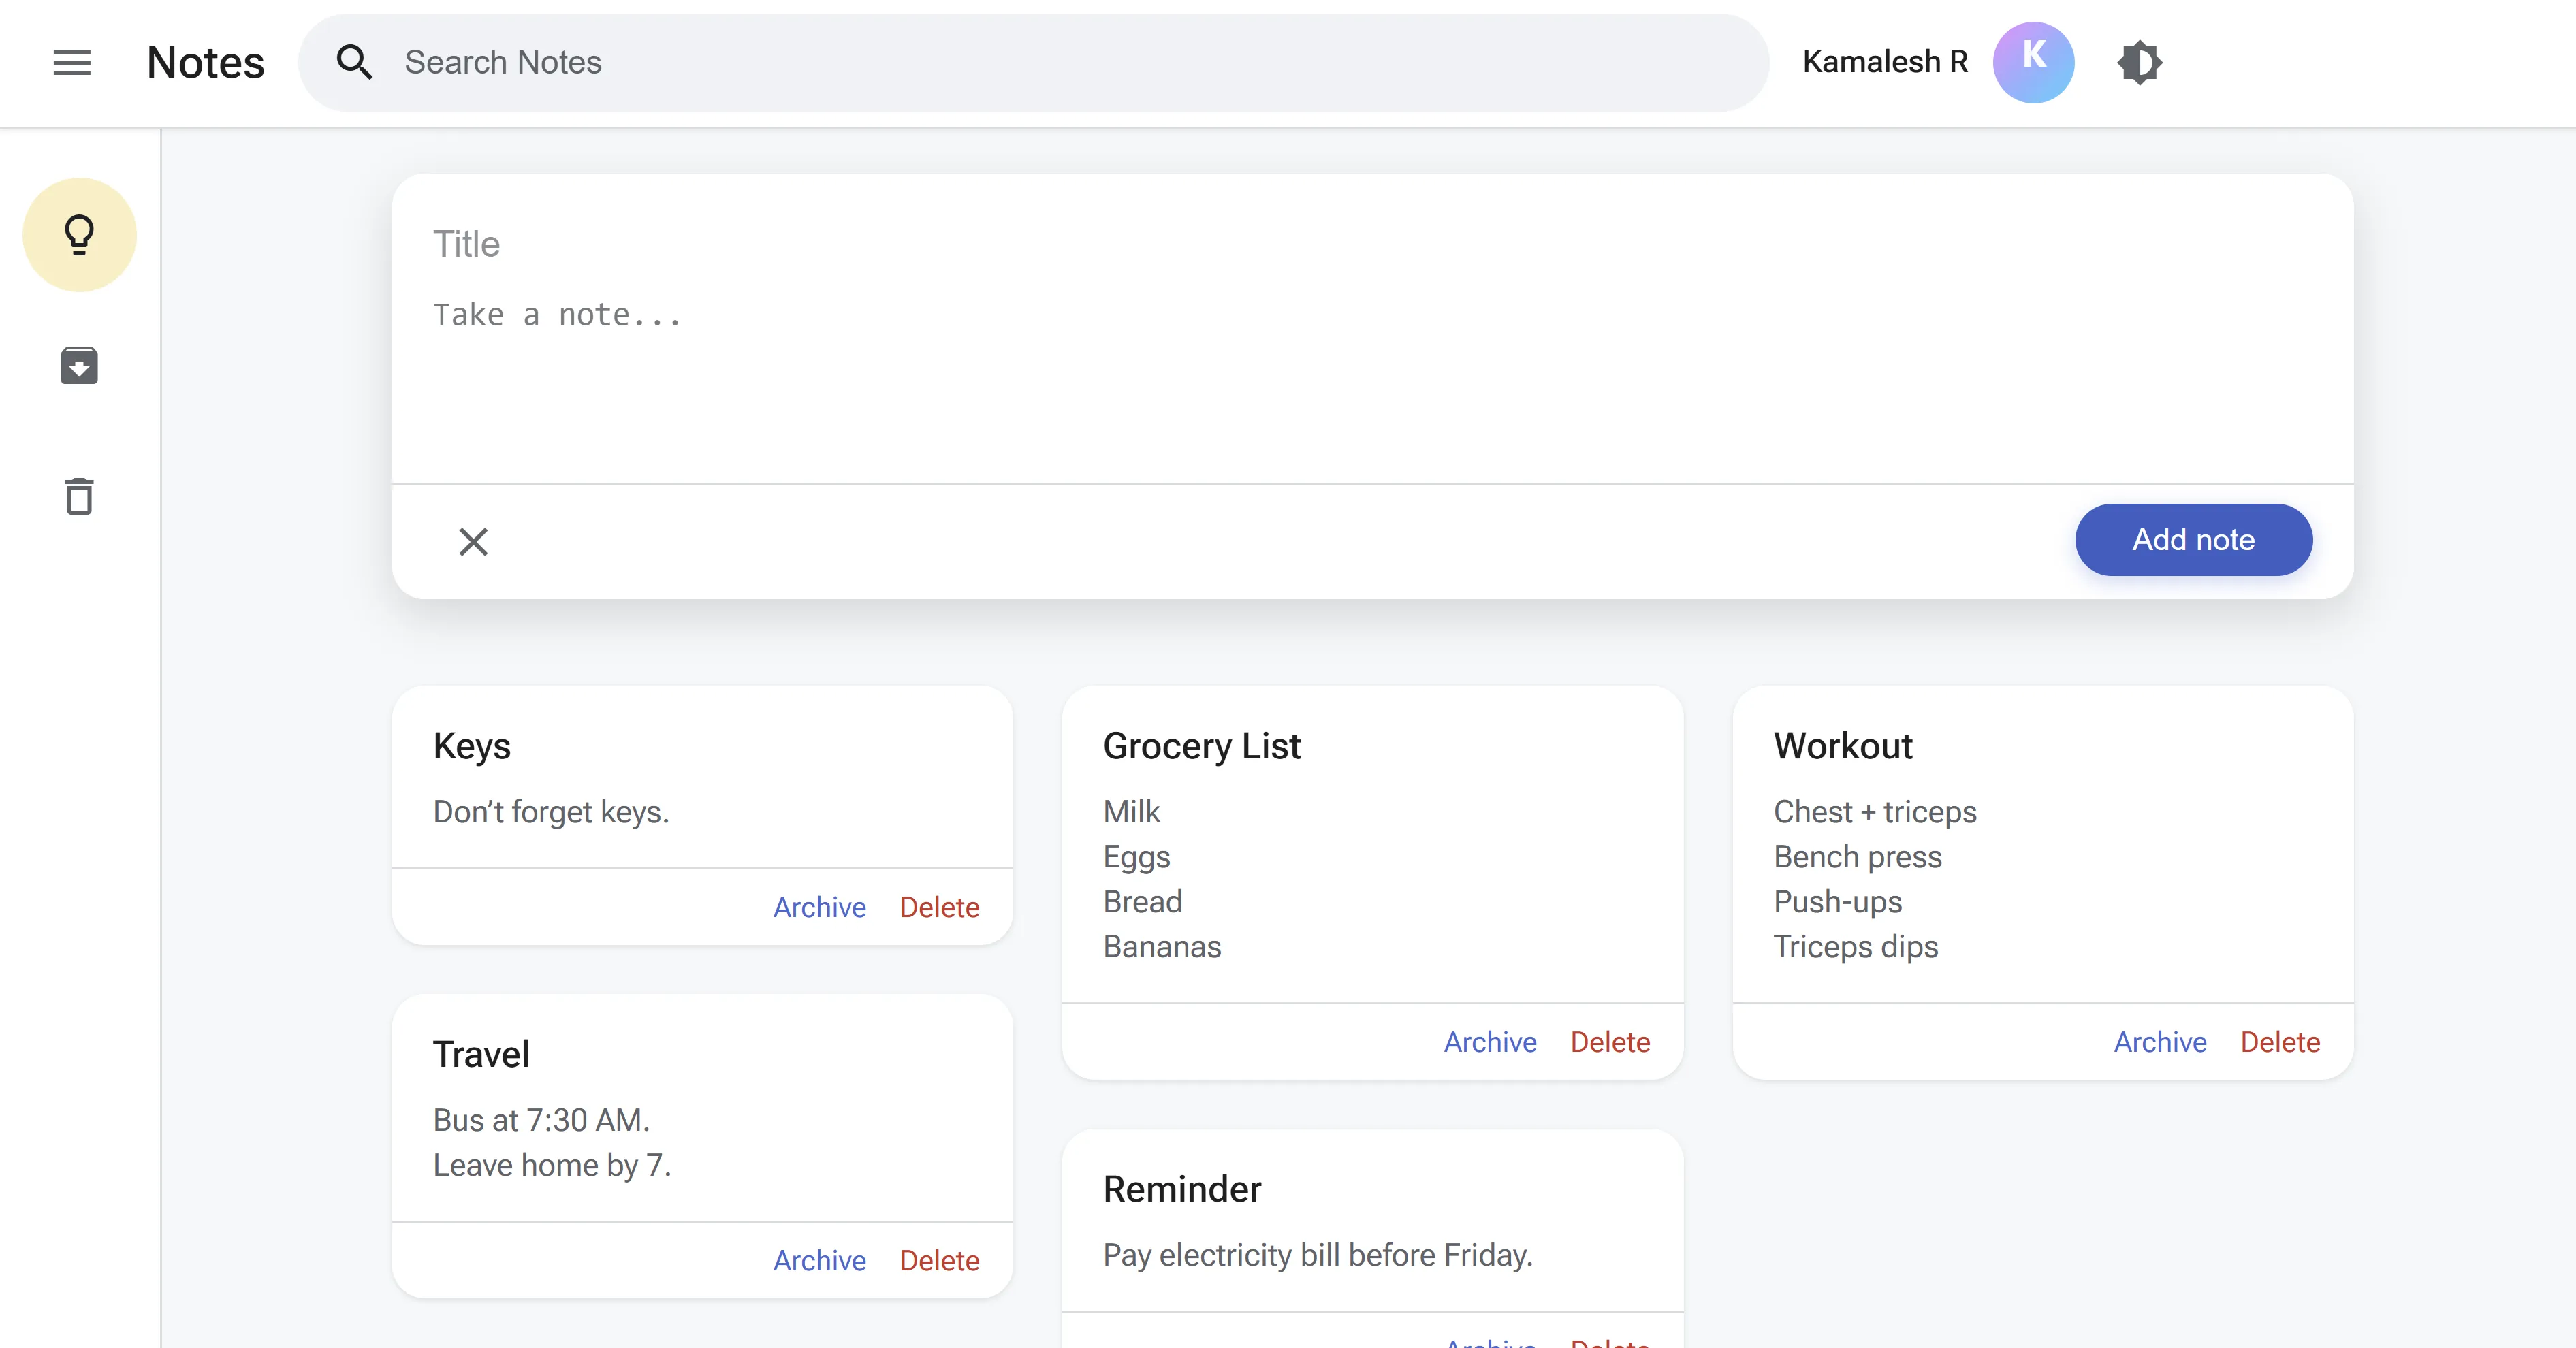Click the Add note button

pos(2192,540)
